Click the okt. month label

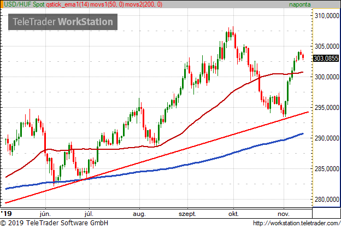tap(233, 214)
